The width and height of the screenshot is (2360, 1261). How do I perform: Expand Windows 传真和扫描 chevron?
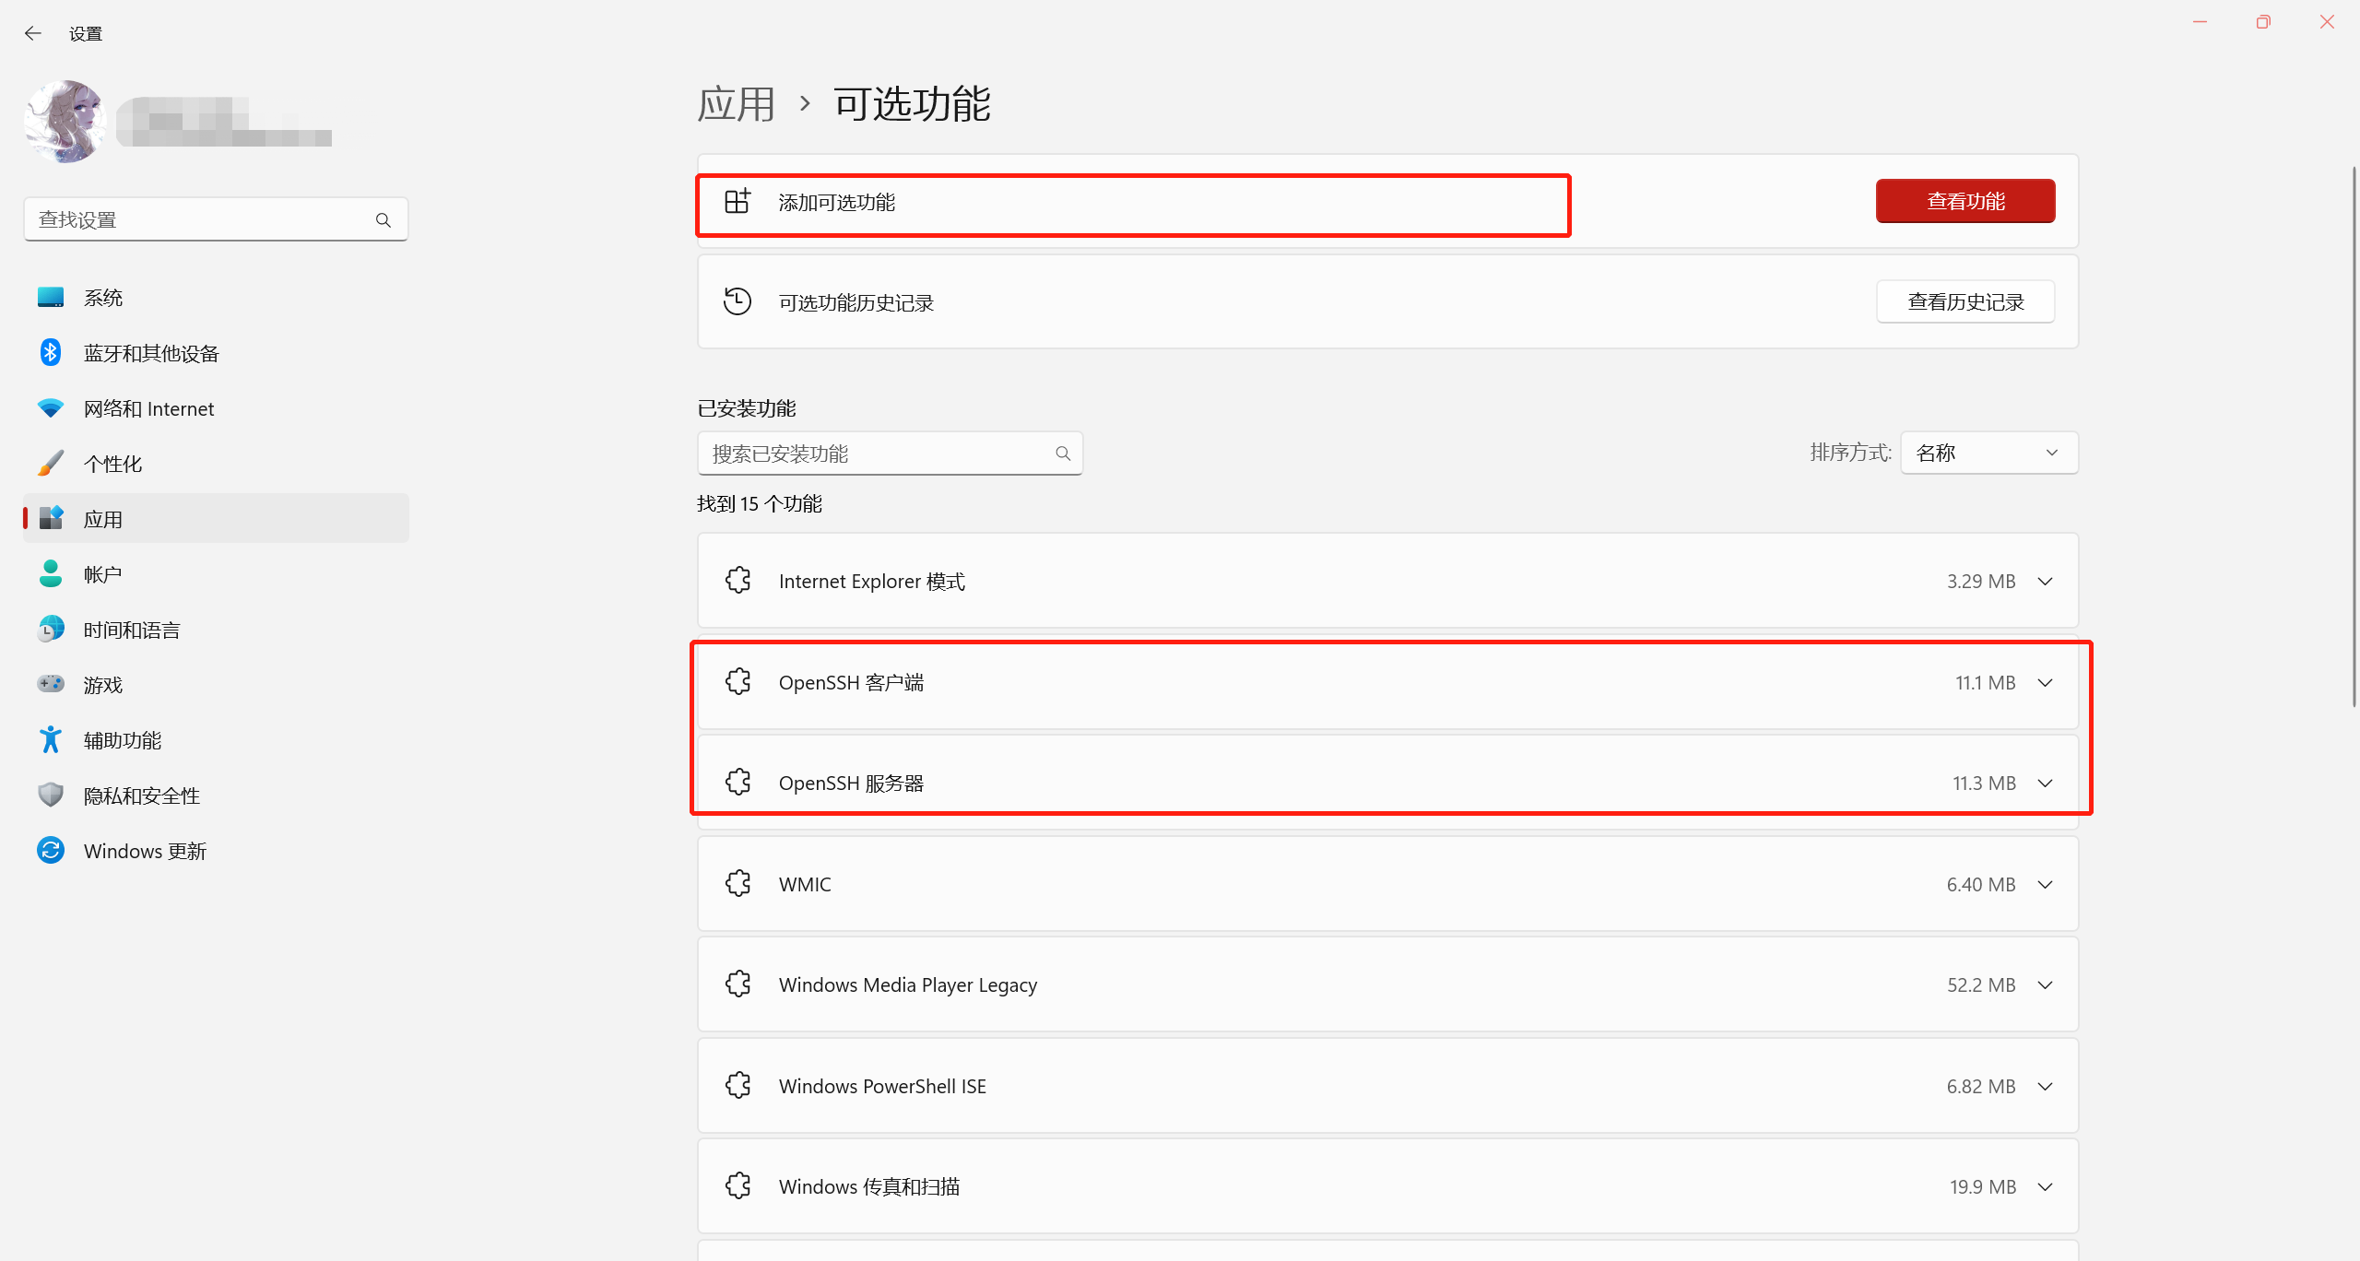coord(2045,1187)
